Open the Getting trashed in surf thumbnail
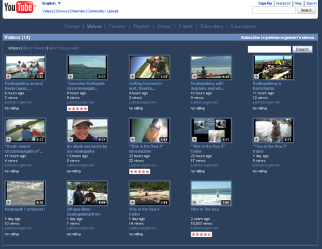The width and height of the screenshot is (322, 249). pyautogui.click(x=149, y=67)
